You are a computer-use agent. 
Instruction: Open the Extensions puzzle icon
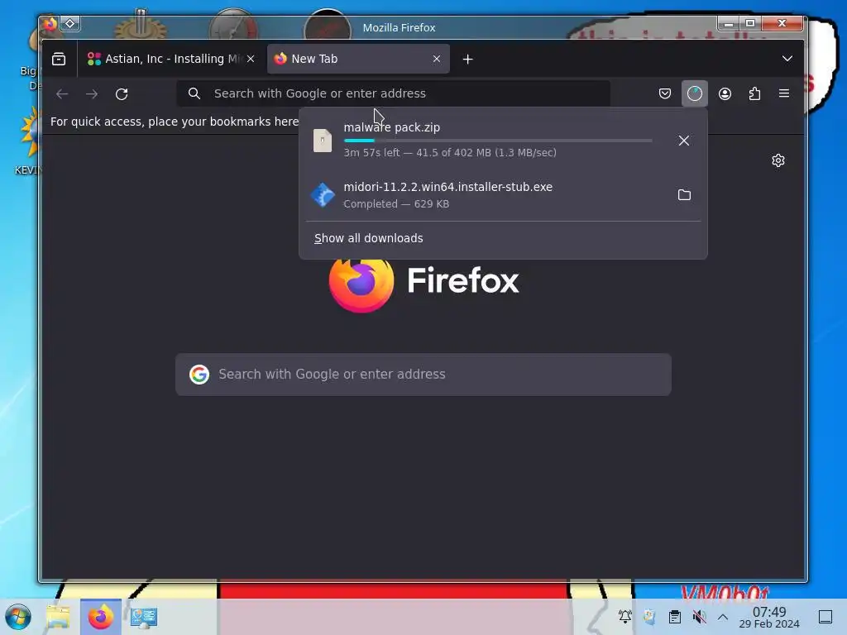[x=754, y=93]
